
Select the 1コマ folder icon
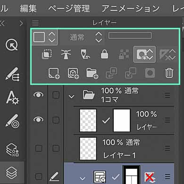pyautogui.click(x=89, y=95)
